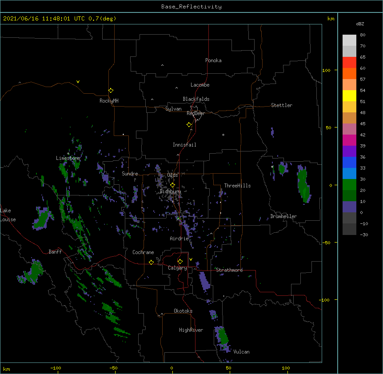Click the yellow V marker northwest of RockyMH
The image size is (383, 374).
[78, 82]
